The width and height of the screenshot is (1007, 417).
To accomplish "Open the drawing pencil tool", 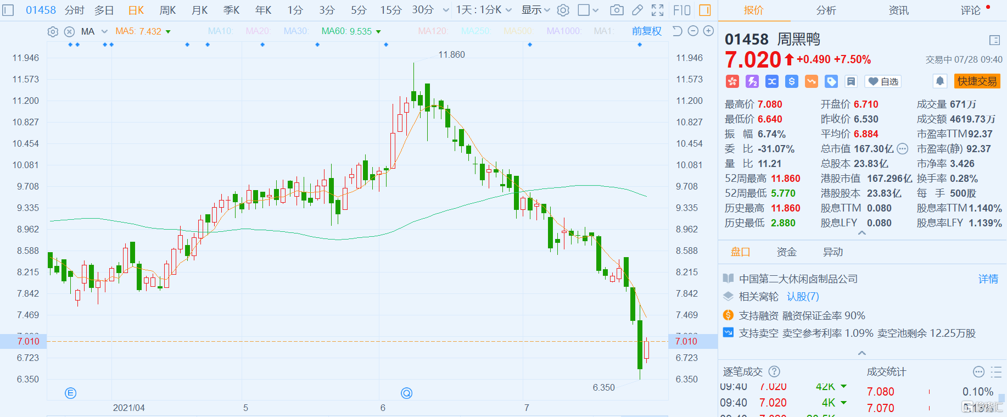I will [637, 10].
